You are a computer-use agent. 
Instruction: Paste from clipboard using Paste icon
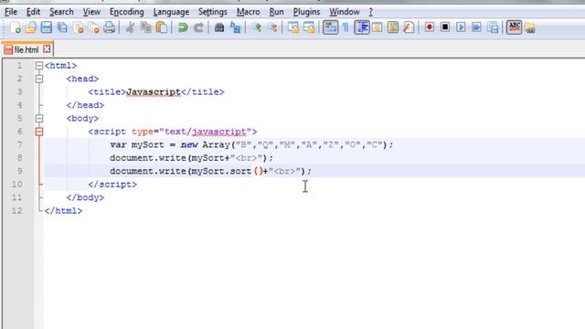[162, 27]
